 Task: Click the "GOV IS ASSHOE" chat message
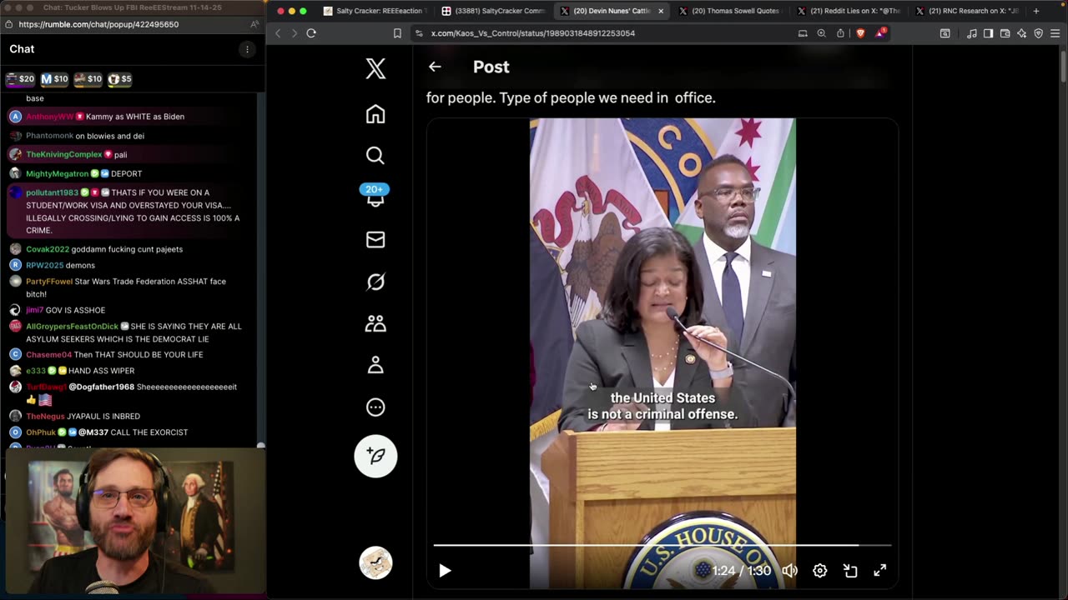click(75, 310)
